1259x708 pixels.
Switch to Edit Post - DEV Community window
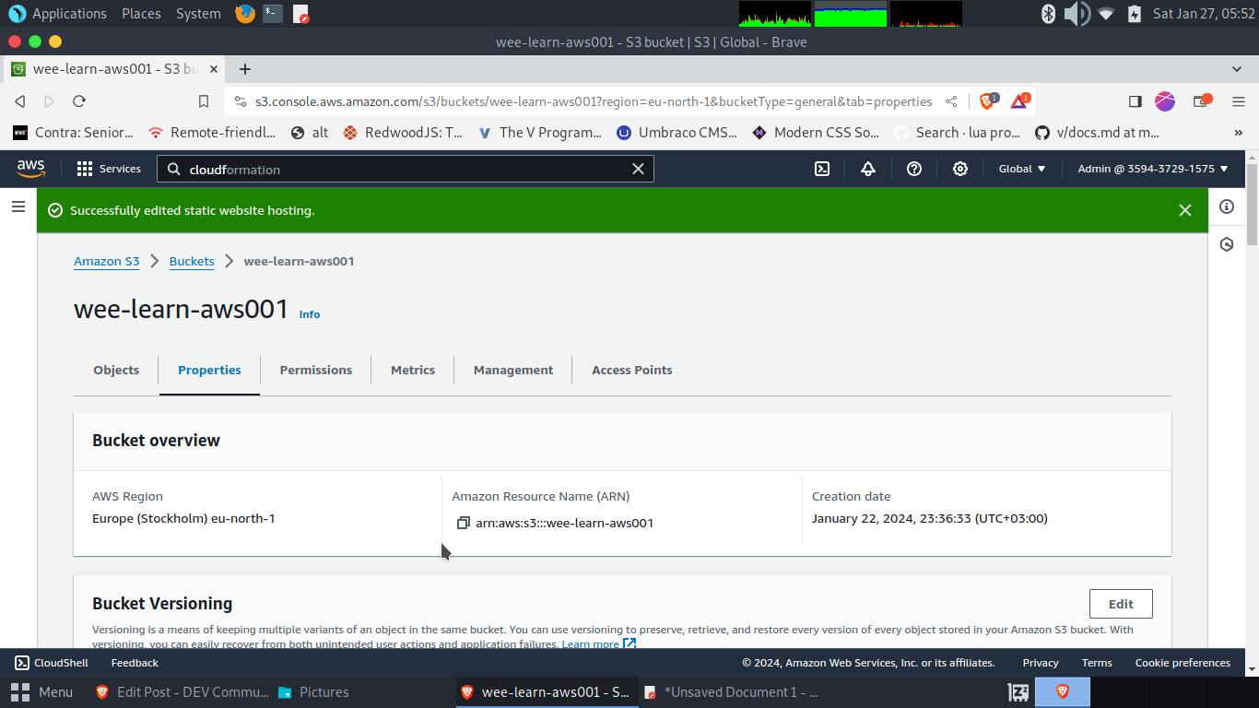[182, 691]
